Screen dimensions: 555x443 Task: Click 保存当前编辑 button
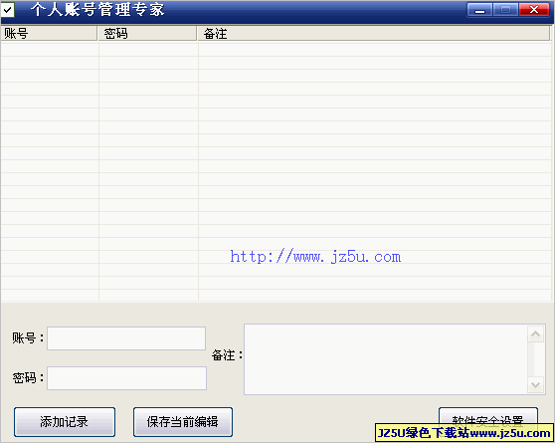tap(183, 422)
